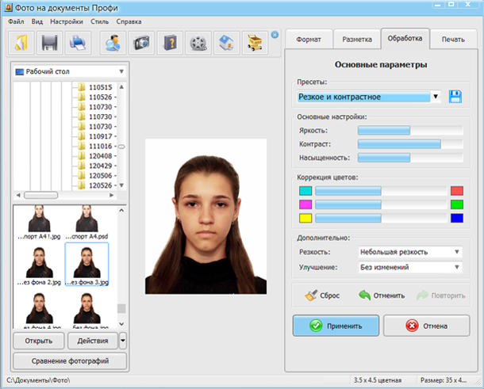Click the shopping cart order icon
This screenshot has width=484, height=389.
255,43
